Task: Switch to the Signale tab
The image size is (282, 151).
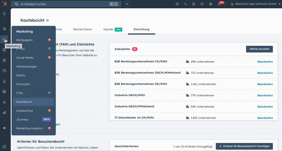Action: pyautogui.click(x=108, y=29)
